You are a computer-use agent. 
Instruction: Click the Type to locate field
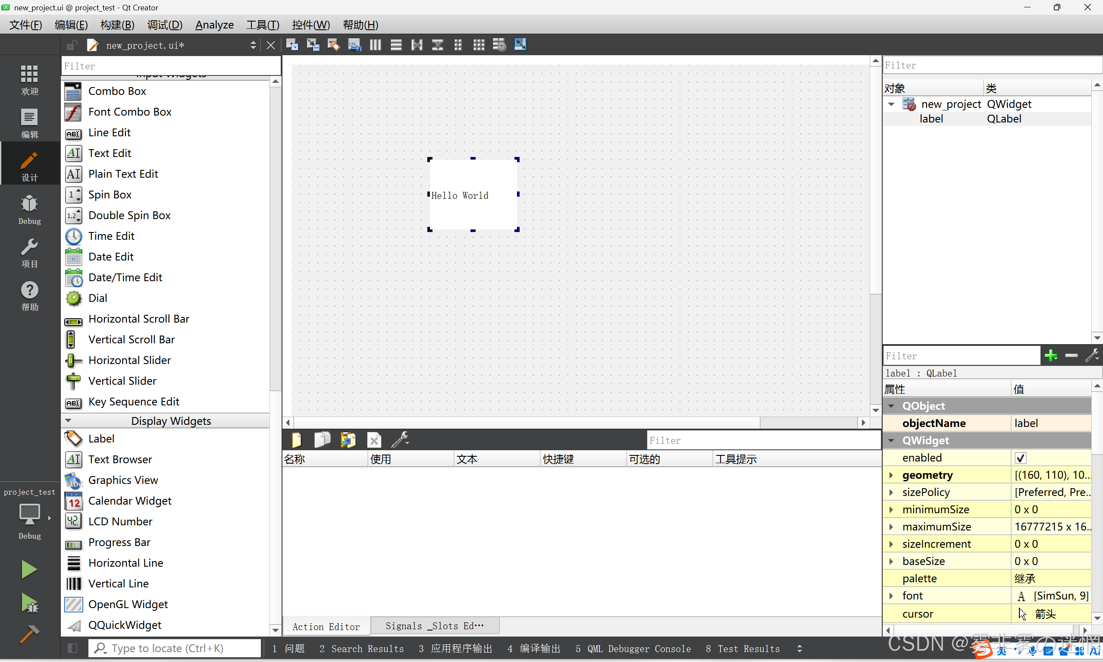175,648
